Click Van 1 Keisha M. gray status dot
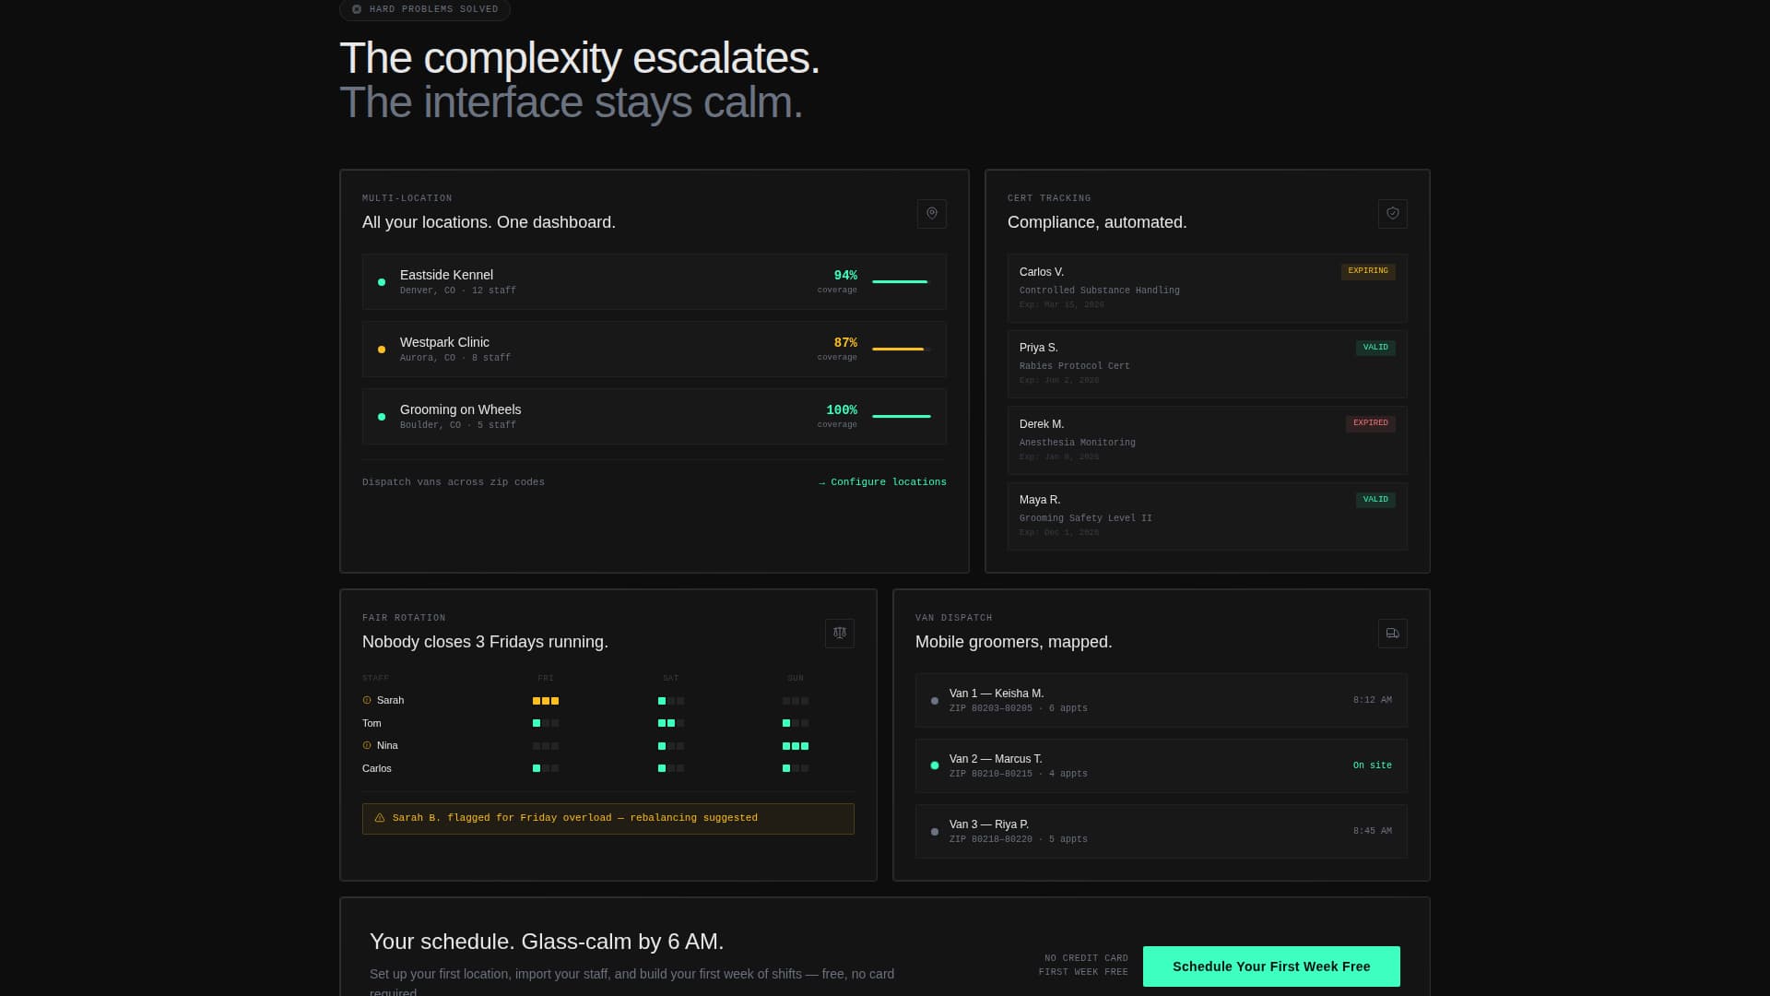Image resolution: width=1770 pixels, height=996 pixels. 935,701
